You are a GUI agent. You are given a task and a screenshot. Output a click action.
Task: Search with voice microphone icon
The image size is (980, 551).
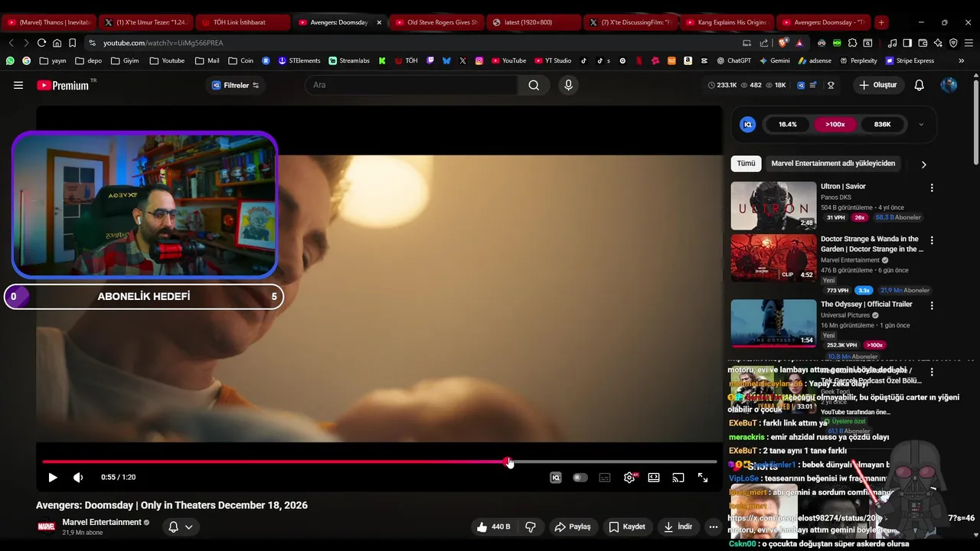pos(568,85)
